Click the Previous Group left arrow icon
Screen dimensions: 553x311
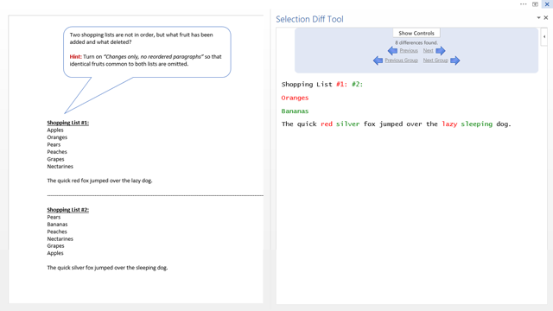378,60
